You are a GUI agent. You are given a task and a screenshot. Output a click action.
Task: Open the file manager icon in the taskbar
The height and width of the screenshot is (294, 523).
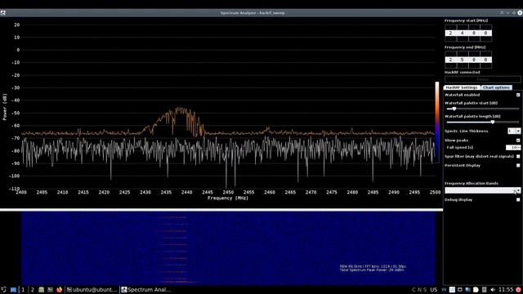(x=42, y=290)
